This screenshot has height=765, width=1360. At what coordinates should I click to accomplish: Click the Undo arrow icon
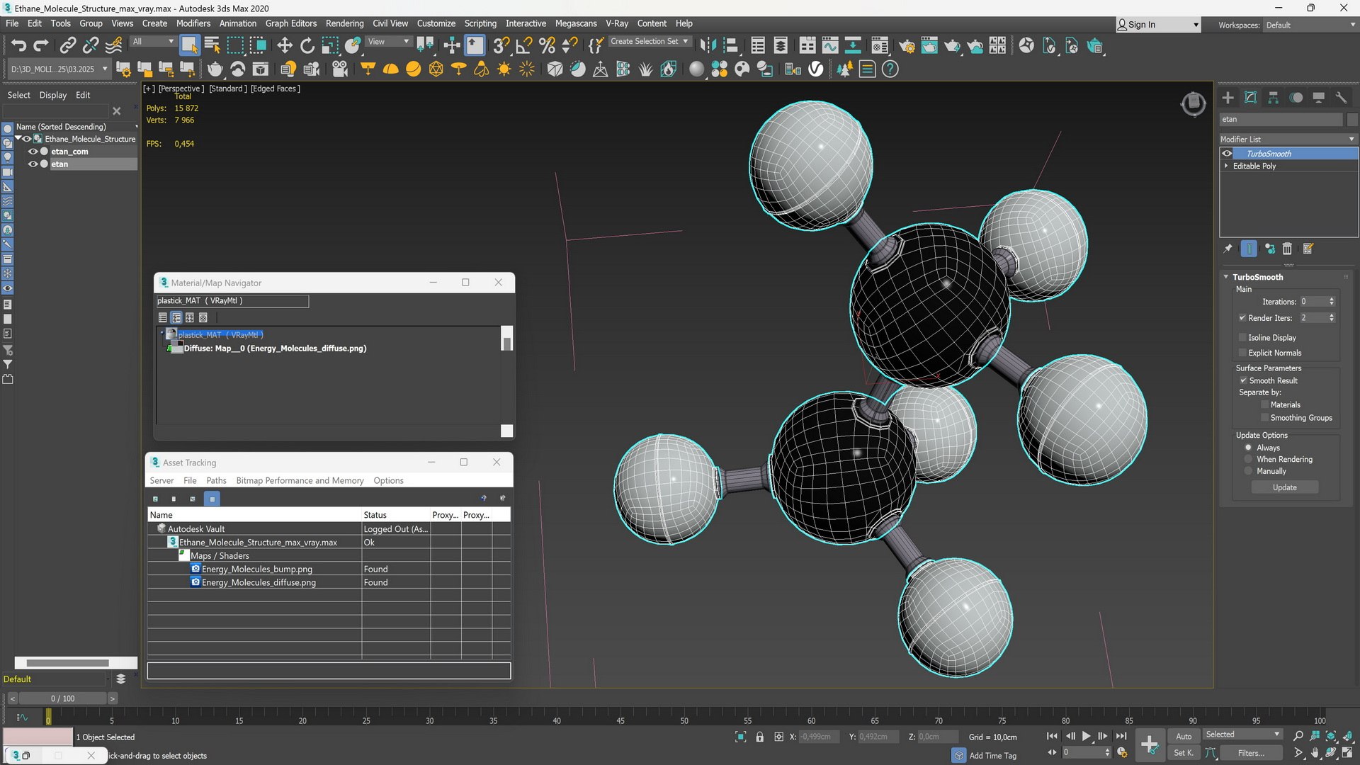(x=18, y=46)
